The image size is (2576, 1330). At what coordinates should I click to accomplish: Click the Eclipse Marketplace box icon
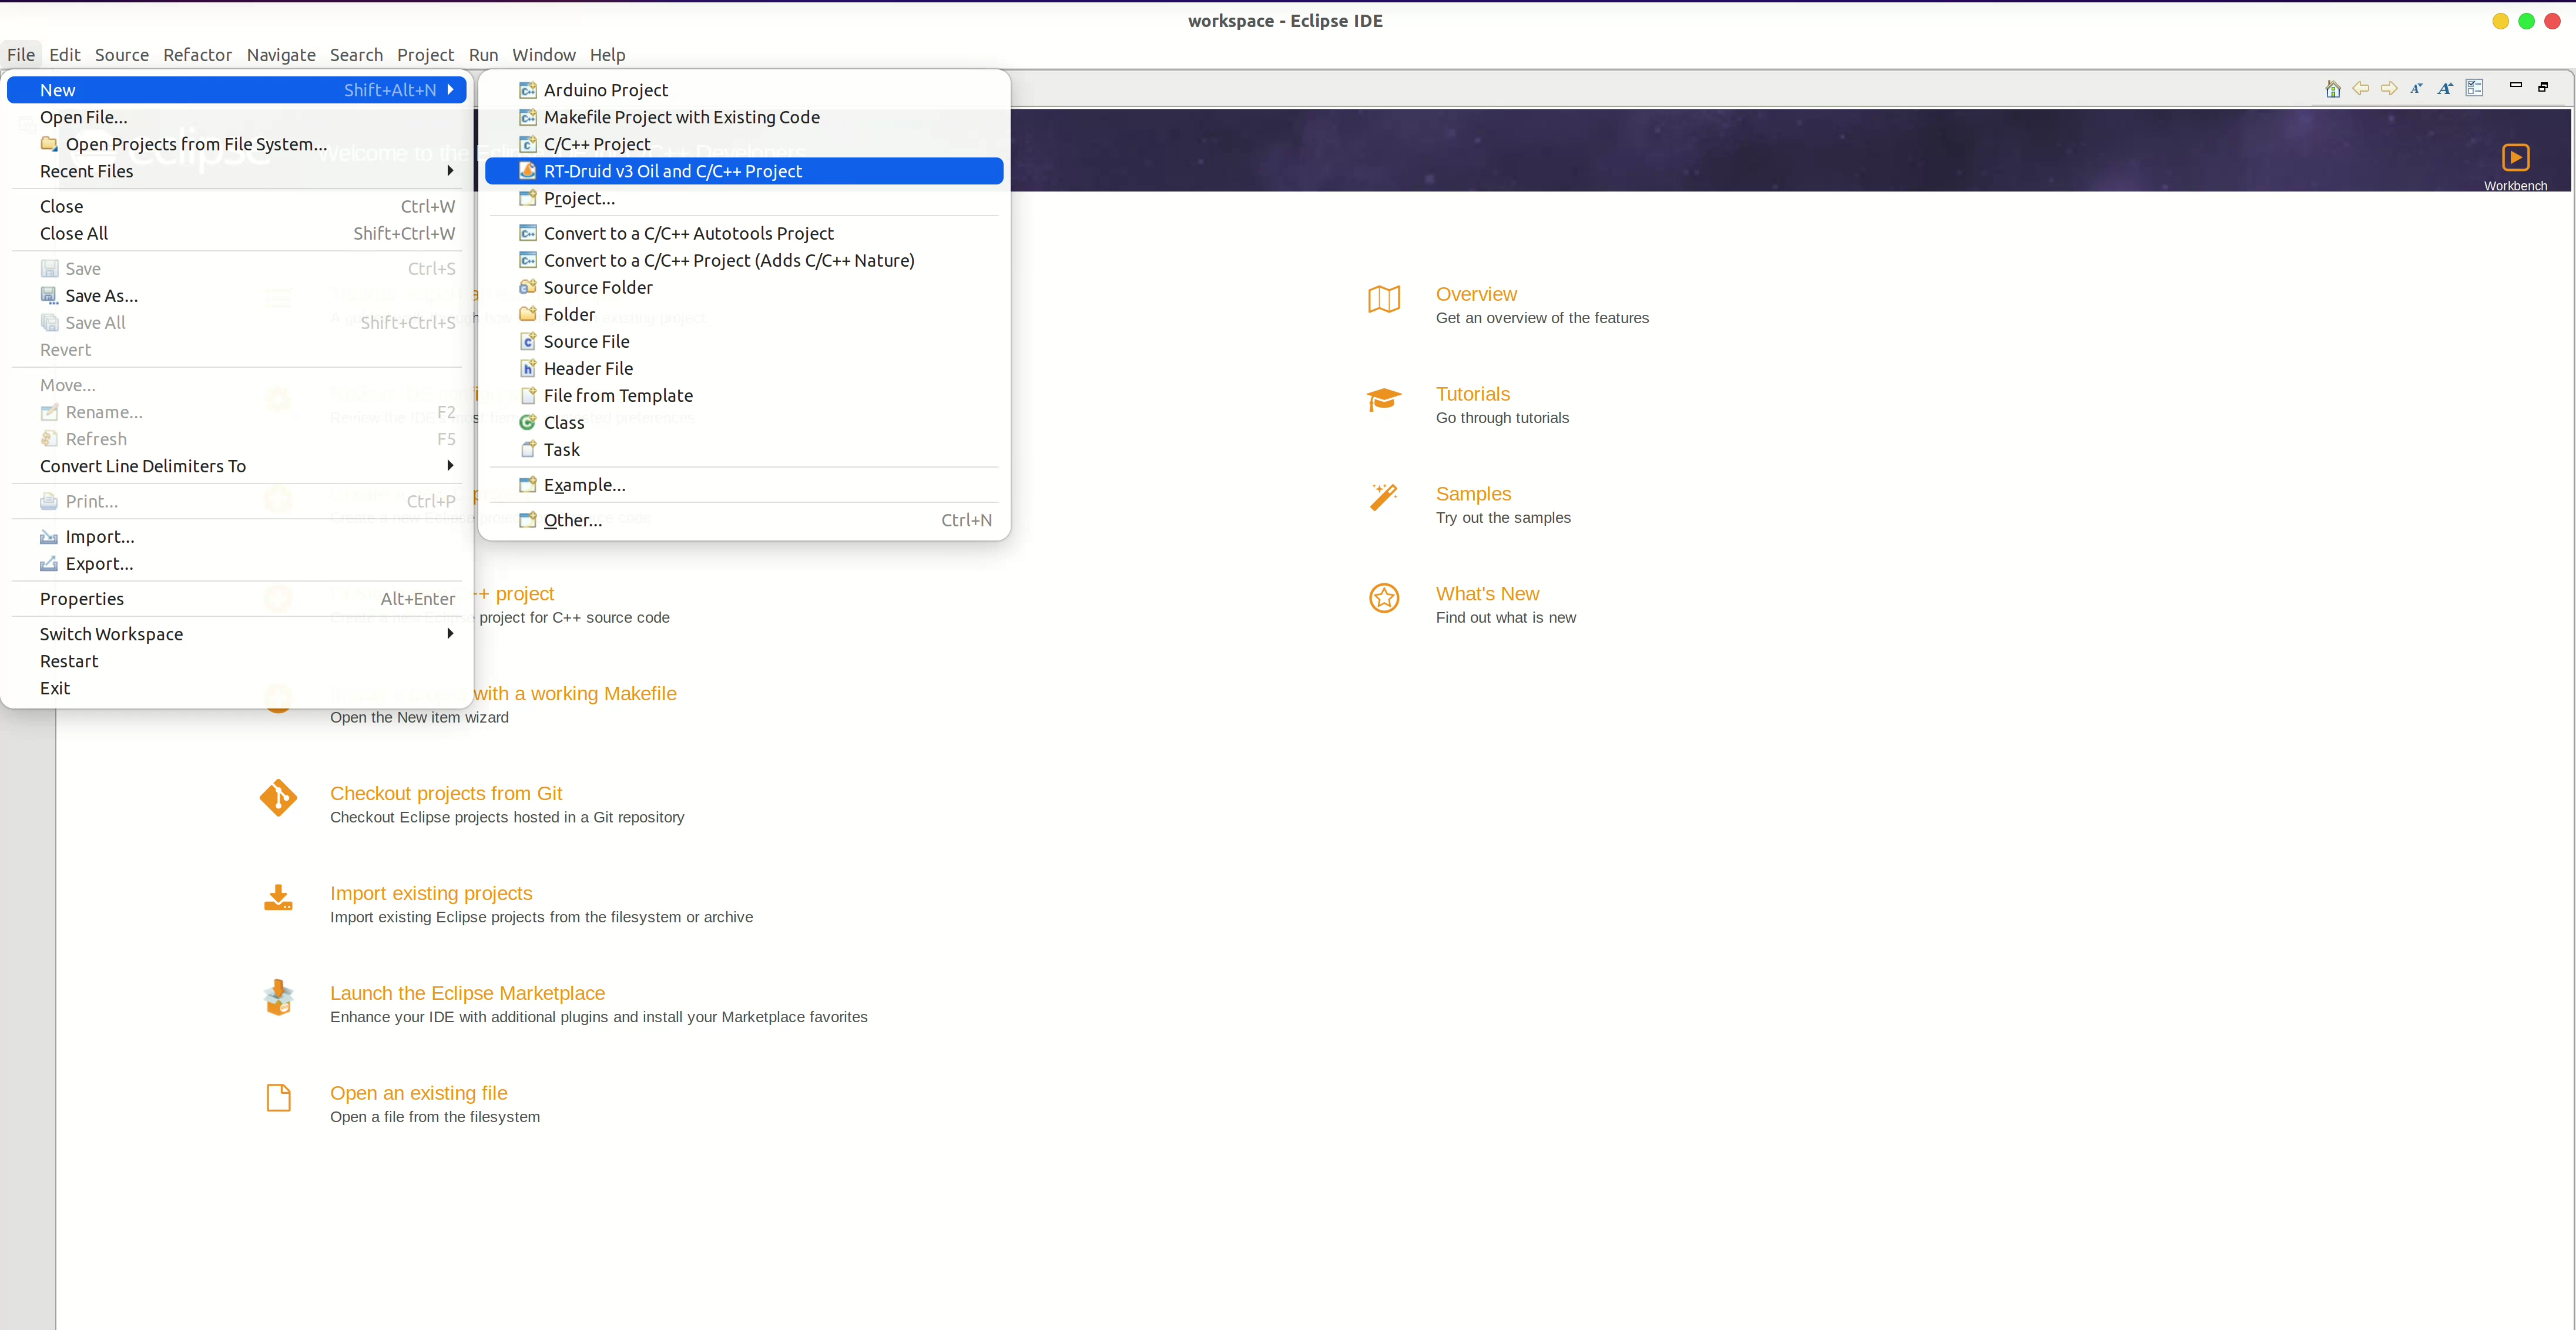point(278,998)
